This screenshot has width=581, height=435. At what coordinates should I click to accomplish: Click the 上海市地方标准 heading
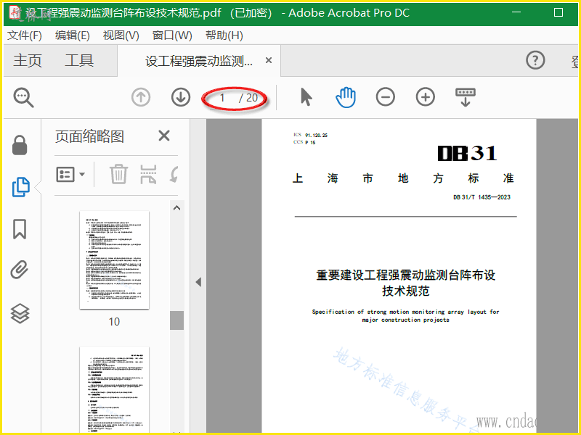click(403, 178)
